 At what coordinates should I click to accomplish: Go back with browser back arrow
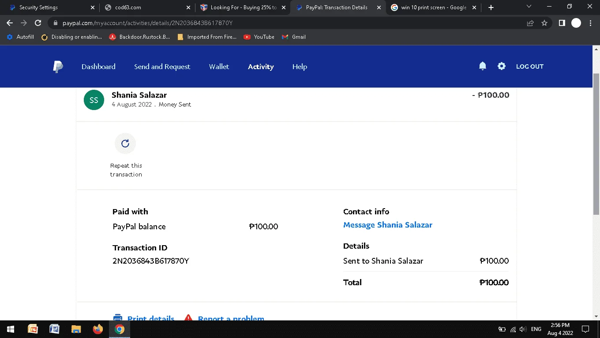coord(10,23)
